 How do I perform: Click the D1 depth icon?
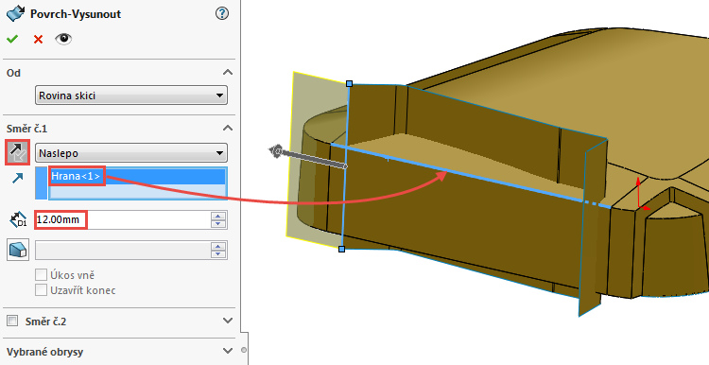point(18,220)
